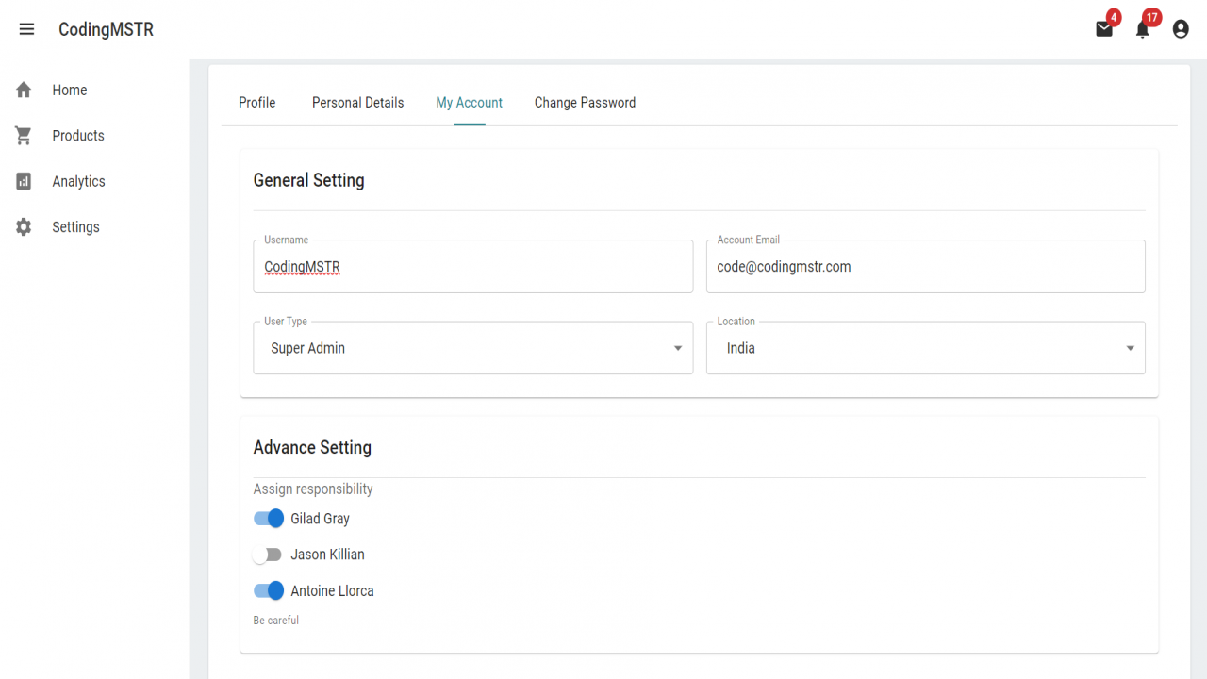Disable the Antoine Llorca switch
The height and width of the screenshot is (679, 1207).
click(269, 590)
